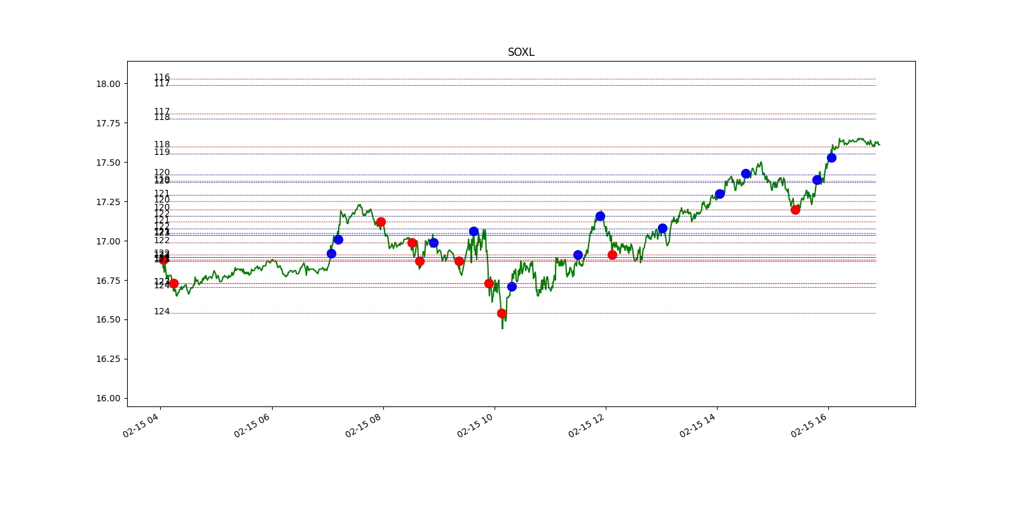
Task: Click the 02-15 04 x-axis label
Action: point(141,425)
